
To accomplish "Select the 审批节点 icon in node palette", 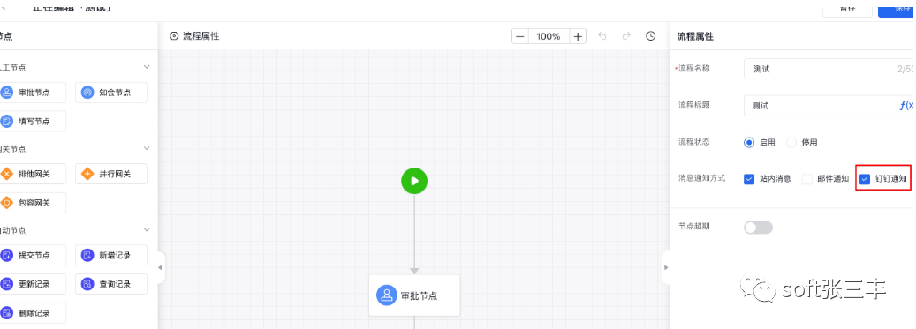I will click(x=6, y=92).
